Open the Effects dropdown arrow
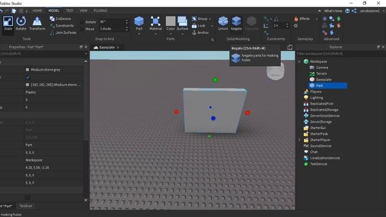386x217 pixels. [x=317, y=19]
